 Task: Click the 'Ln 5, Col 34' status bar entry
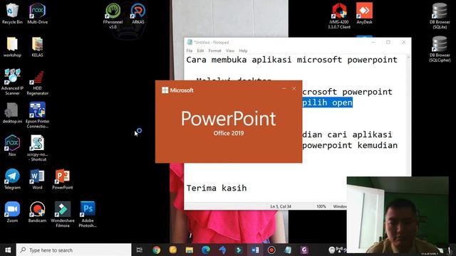281,206
